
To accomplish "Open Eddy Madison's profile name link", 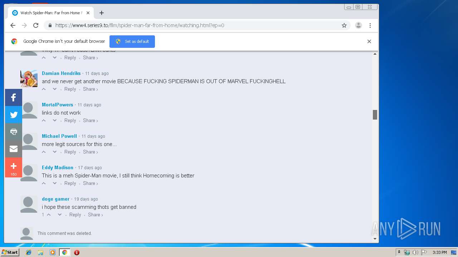I will [x=58, y=167].
